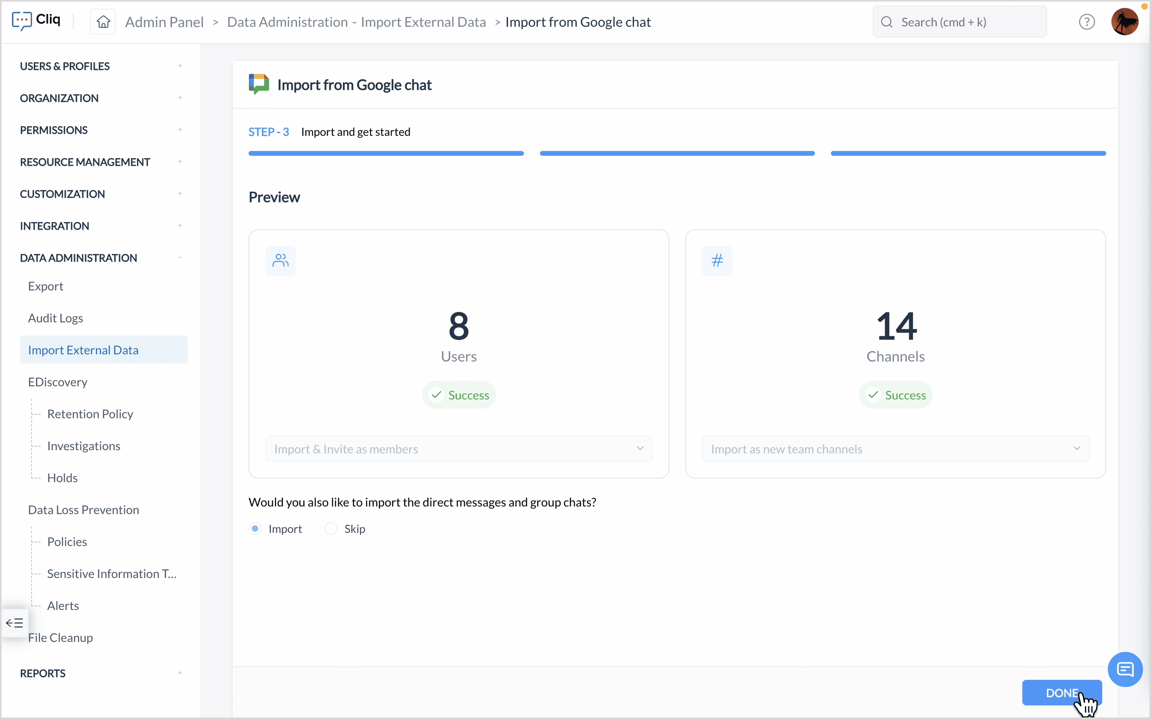This screenshot has height=719, width=1151.
Task: Open the chat support bubble icon
Action: 1125,669
